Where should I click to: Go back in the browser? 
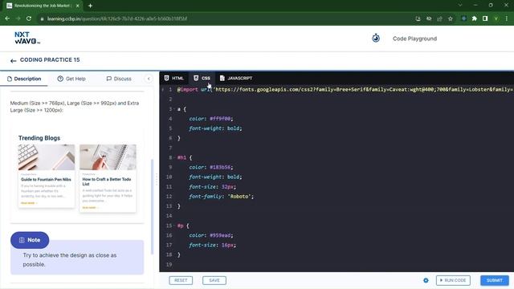[x=7, y=18]
